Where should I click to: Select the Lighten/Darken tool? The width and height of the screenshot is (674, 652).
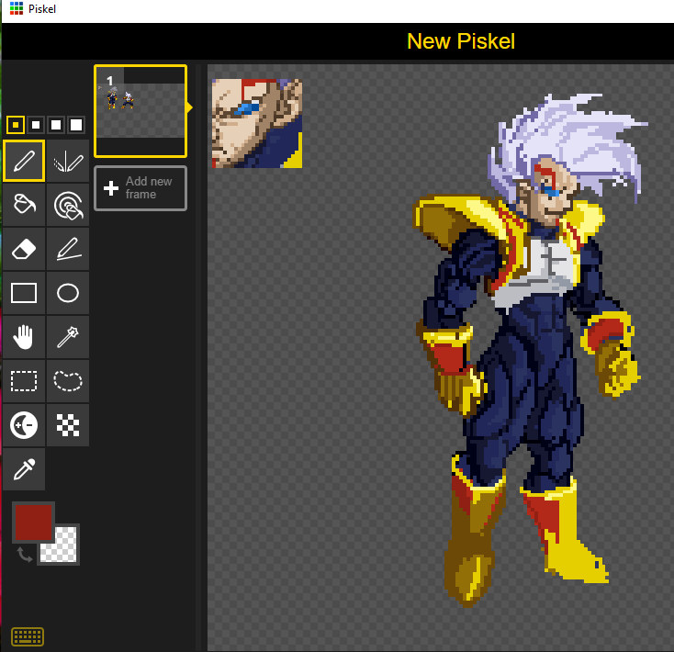(x=24, y=425)
